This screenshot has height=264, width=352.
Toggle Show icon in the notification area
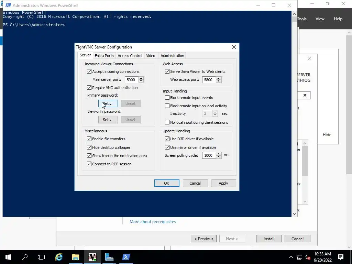tap(89, 156)
